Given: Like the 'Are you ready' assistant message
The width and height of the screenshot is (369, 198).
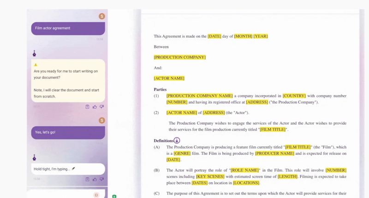Looking at the screenshot, I should click(95, 107).
